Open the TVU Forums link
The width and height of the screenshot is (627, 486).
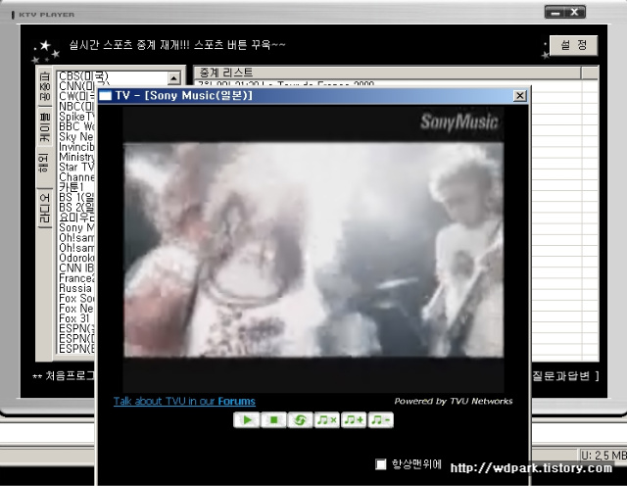(x=184, y=401)
